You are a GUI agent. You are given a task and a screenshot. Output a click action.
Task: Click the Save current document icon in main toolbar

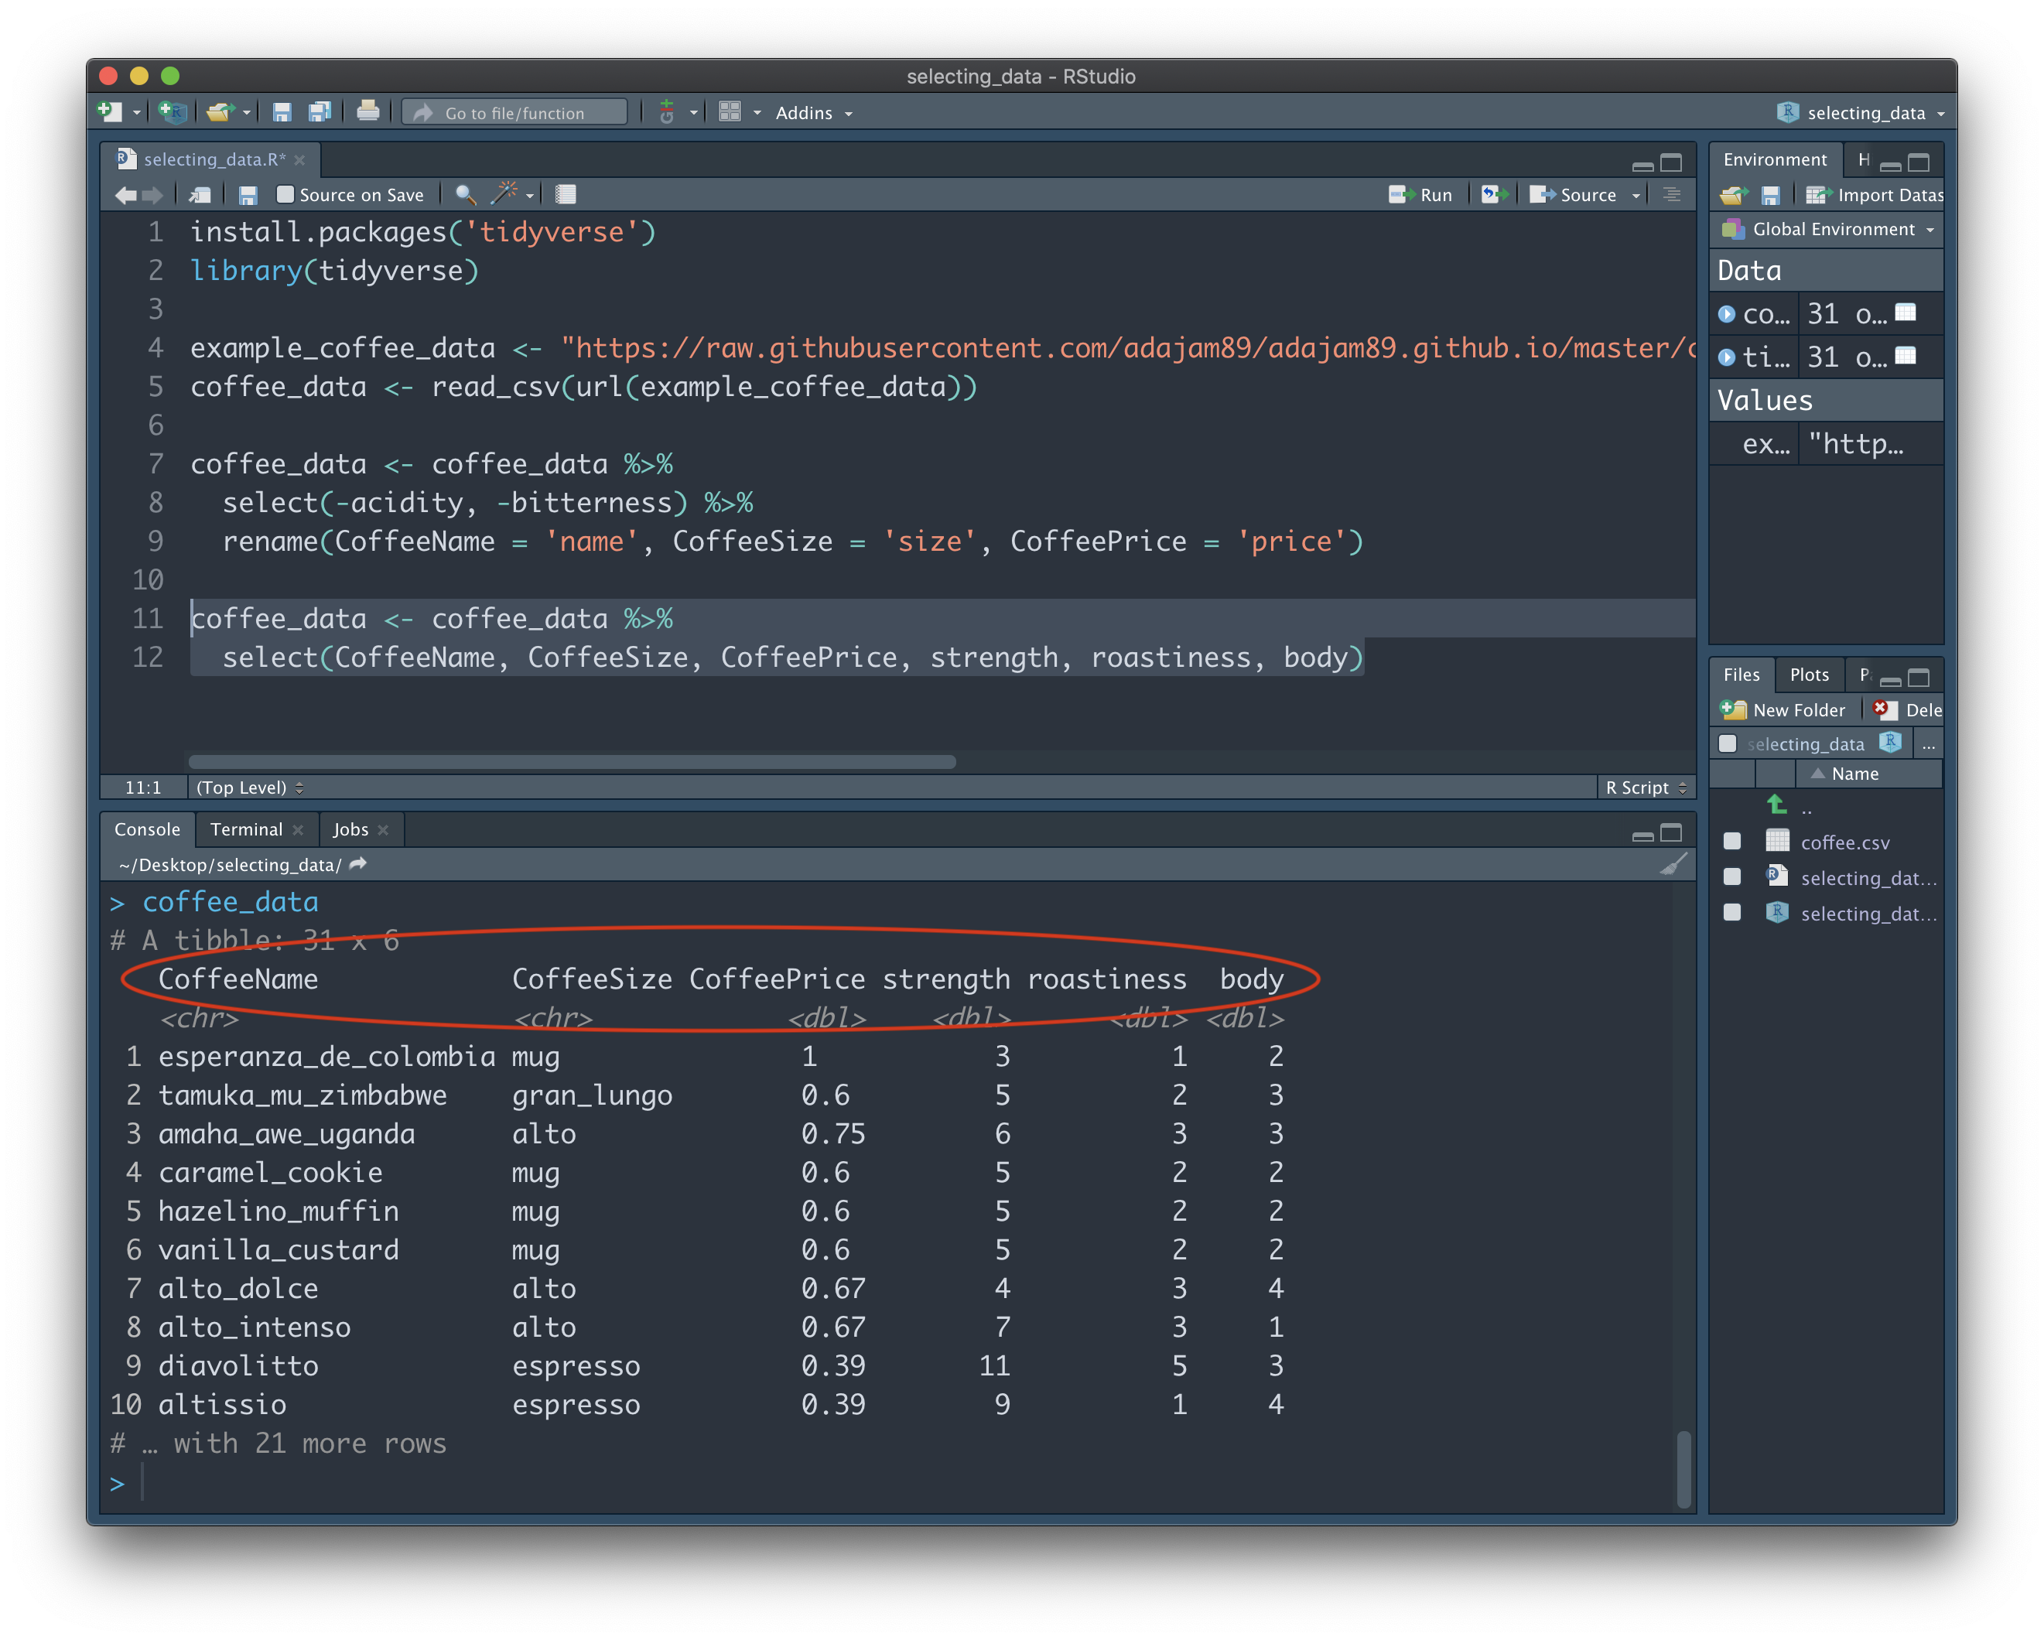coord(282,112)
